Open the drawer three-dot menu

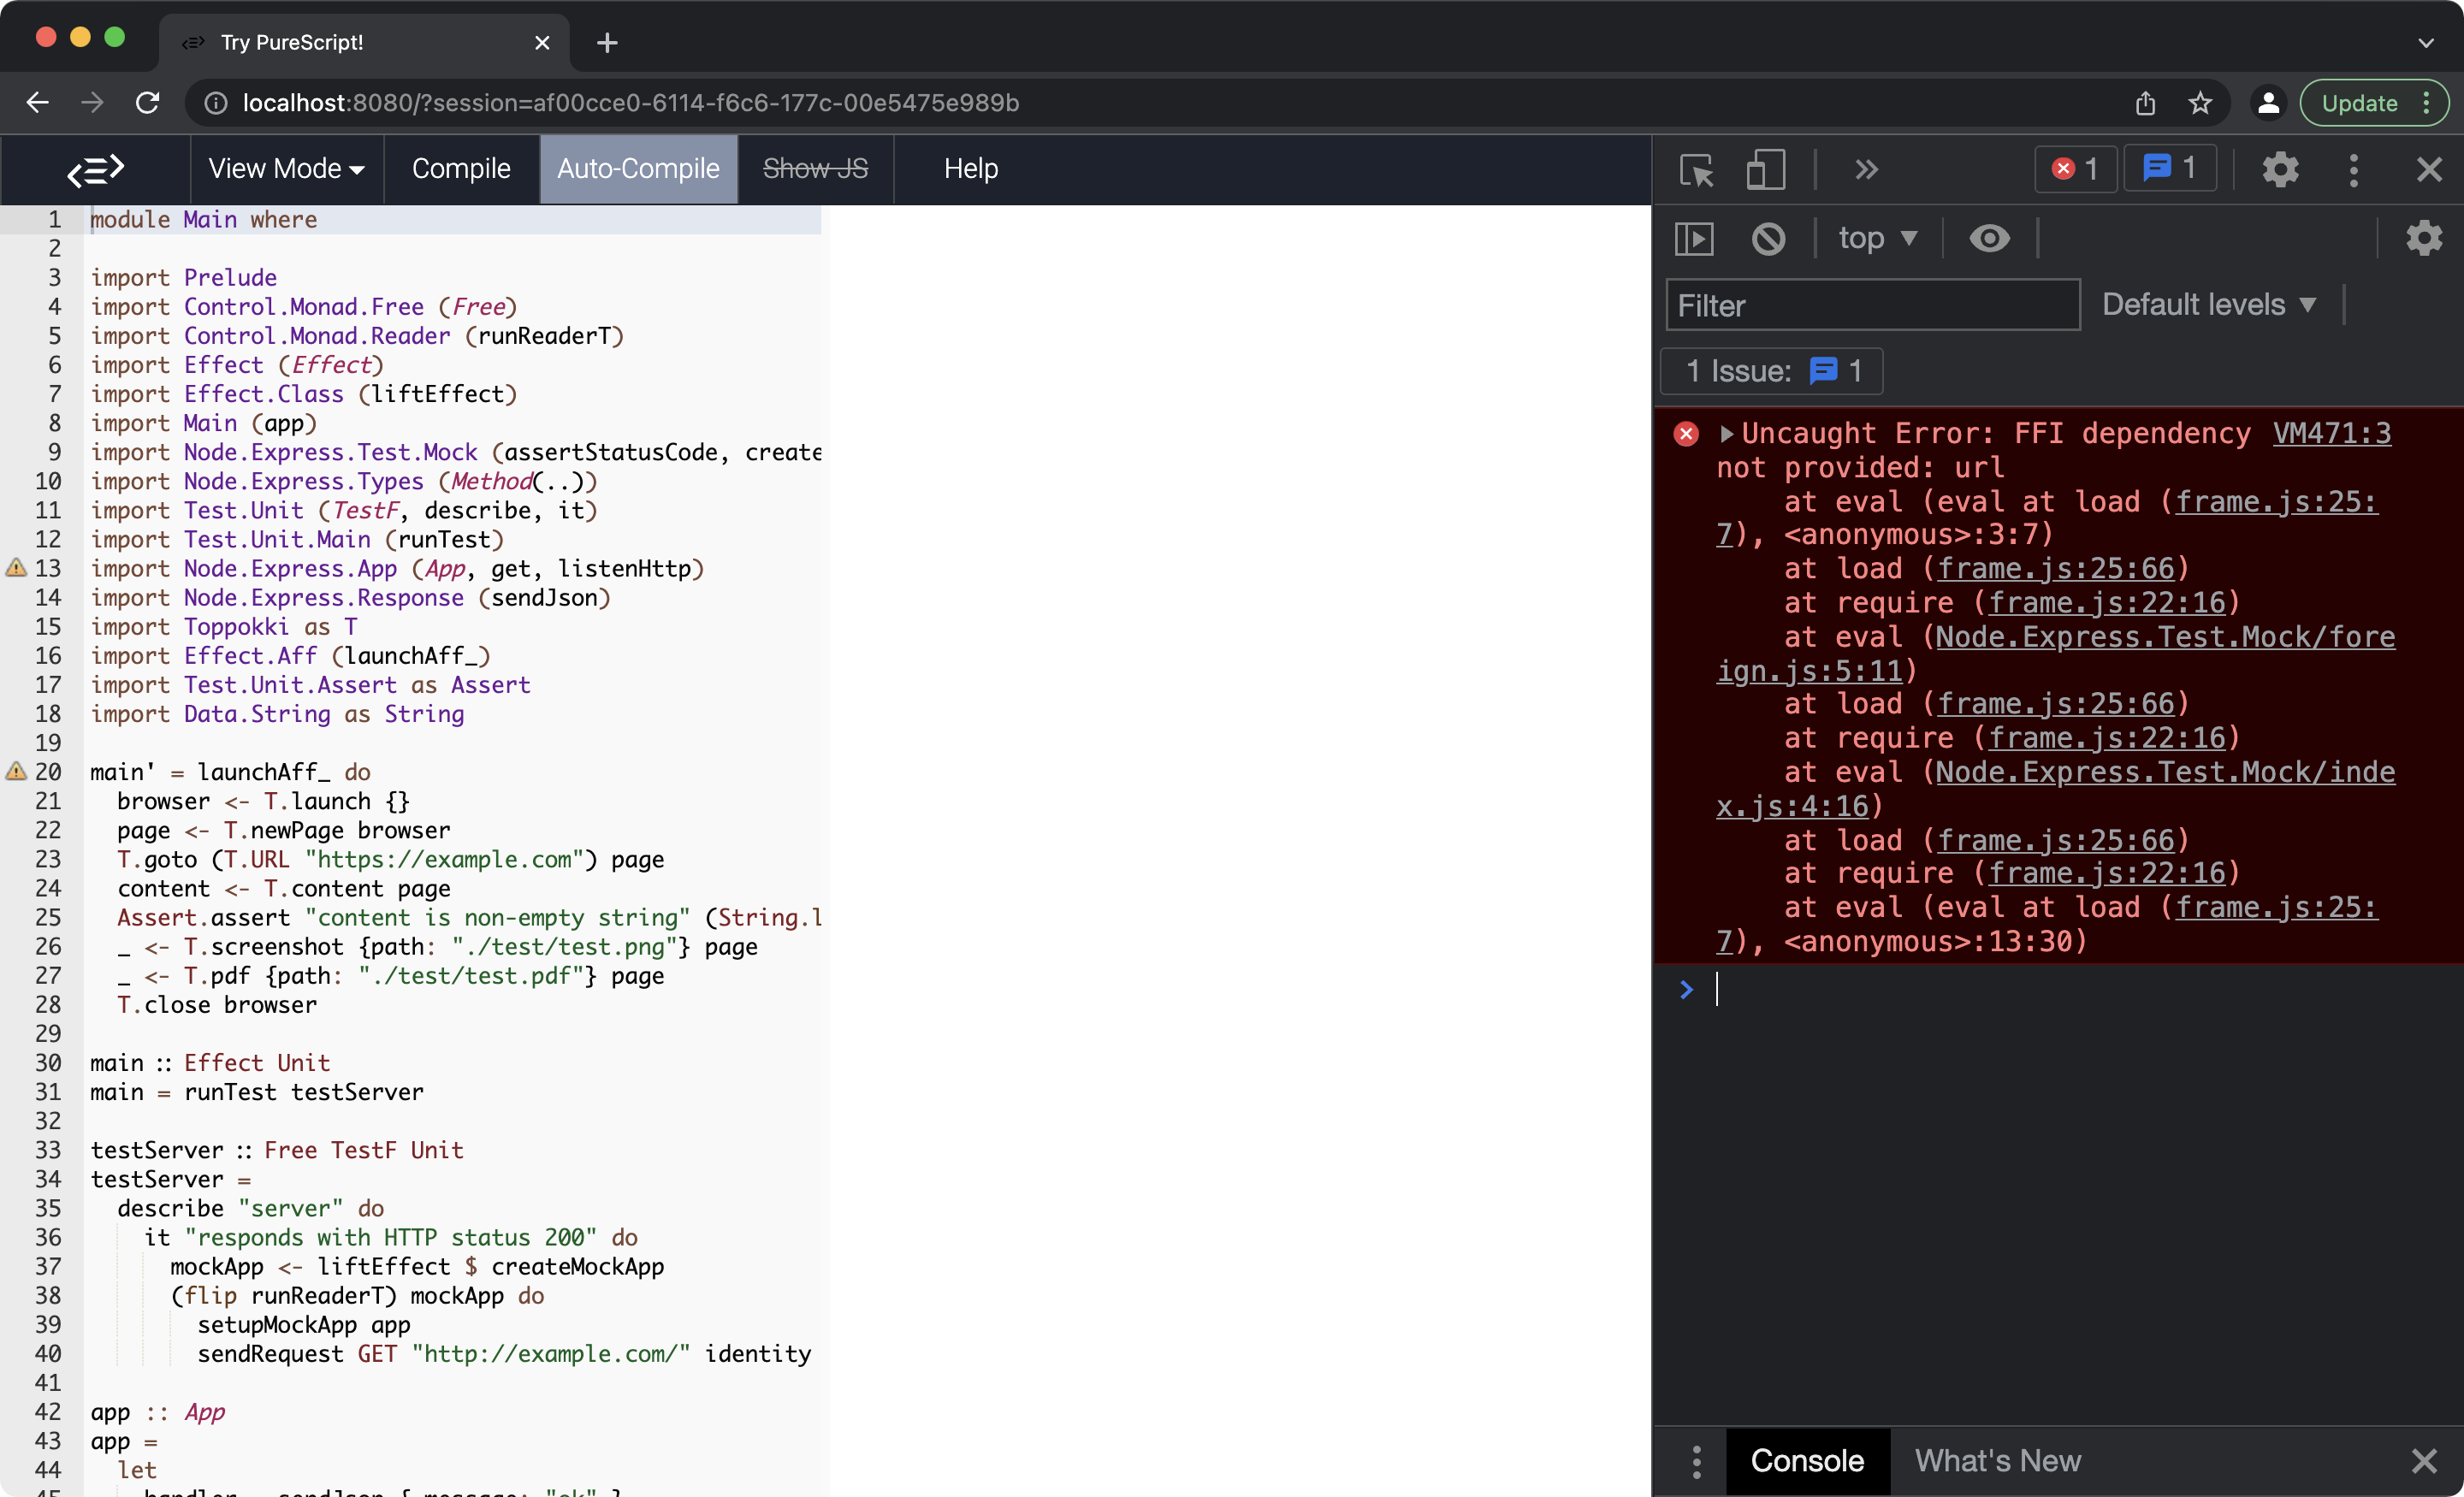click(1696, 1461)
